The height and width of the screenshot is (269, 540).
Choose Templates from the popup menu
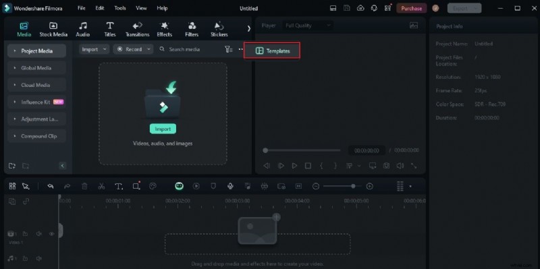pos(272,51)
